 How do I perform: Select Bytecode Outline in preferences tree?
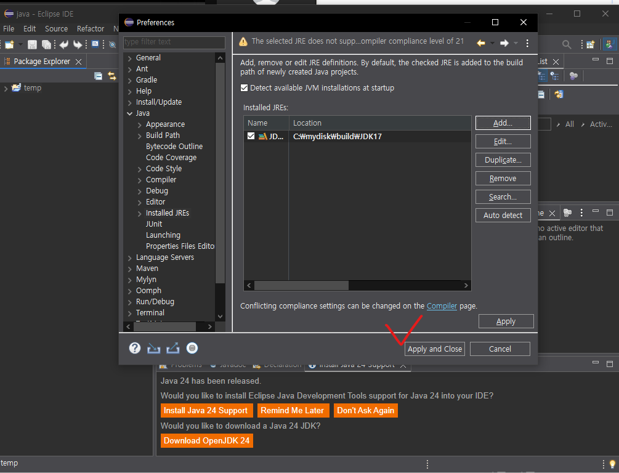[174, 147]
